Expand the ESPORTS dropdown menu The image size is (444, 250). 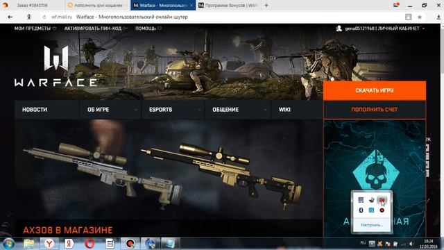click(173, 110)
